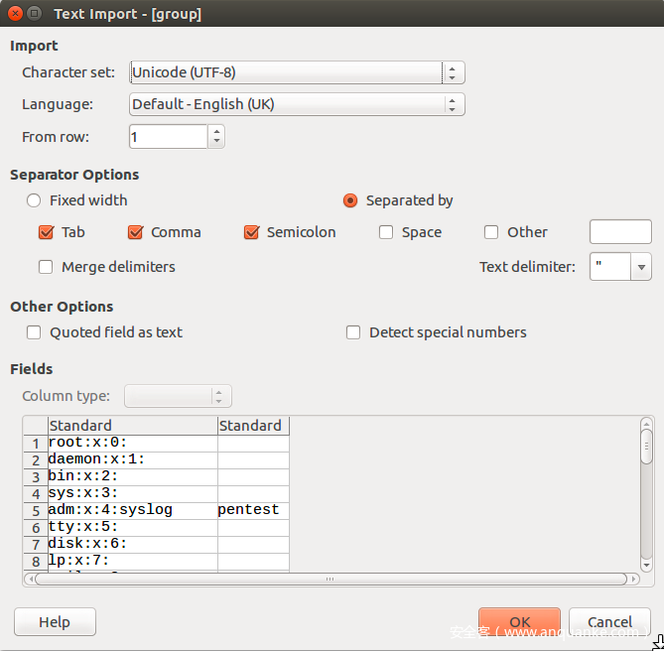Enable the Merge delimiters option
Image resolution: width=664 pixels, height=651 pixels.
point(46,267)
